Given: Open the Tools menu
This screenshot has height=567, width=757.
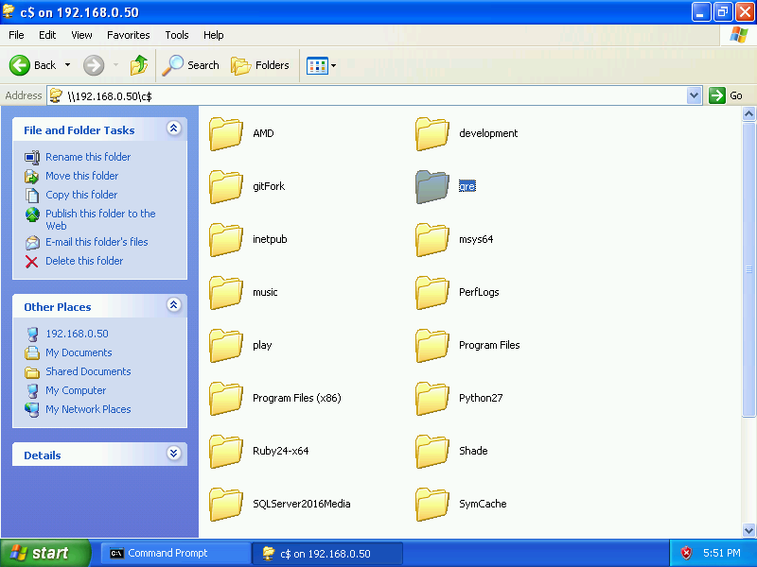Looking at the screenshot, I should 177,35.
